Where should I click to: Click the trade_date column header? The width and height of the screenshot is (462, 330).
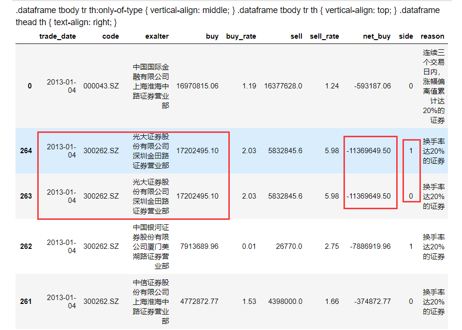(58, 36)
